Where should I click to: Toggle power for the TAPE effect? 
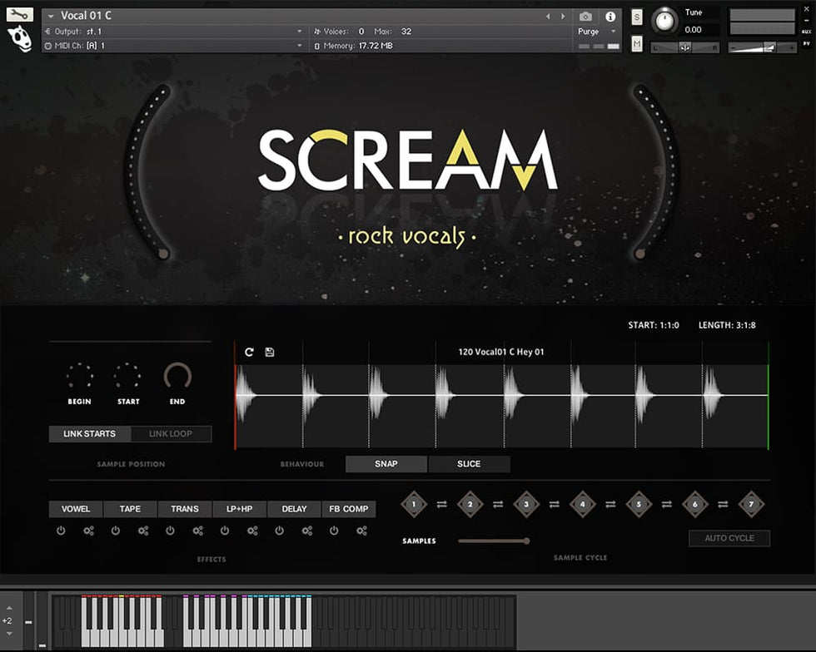point(116,531)
